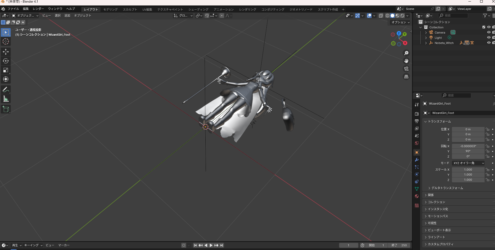The image size is (495, 250).
Task: Hide Nobeta_Witch with eye icon
Action: 489,43
